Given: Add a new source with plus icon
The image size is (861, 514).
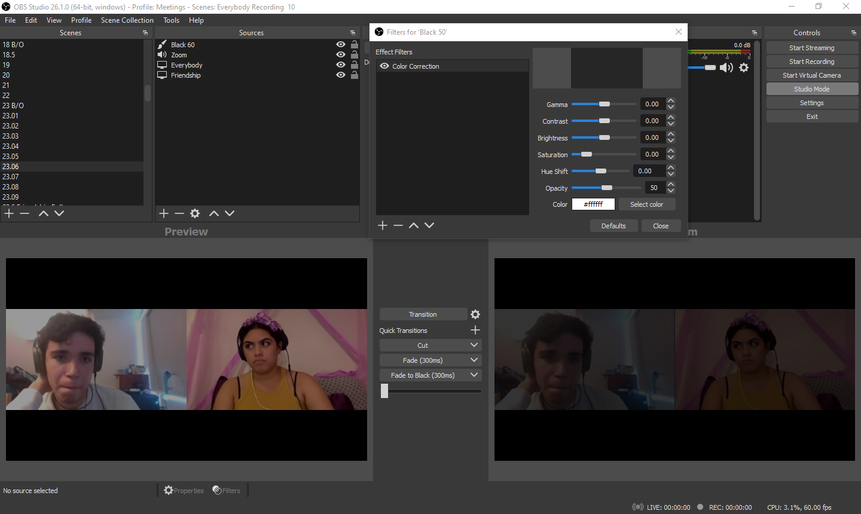Looking at the screenshot, I should click(x=164, y=213).
